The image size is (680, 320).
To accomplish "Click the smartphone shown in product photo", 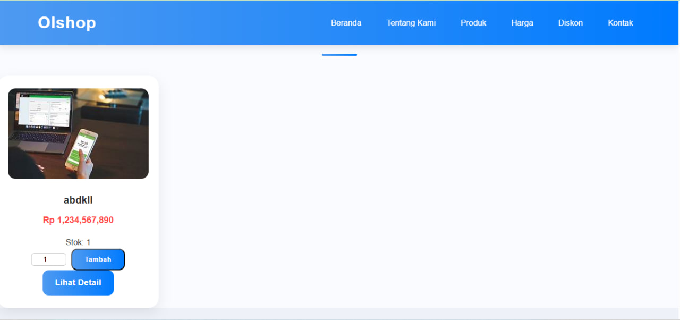I will click(x=82, y=150).
